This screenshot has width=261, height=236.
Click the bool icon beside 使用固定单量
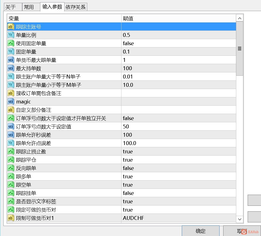[x=11, y=43]
